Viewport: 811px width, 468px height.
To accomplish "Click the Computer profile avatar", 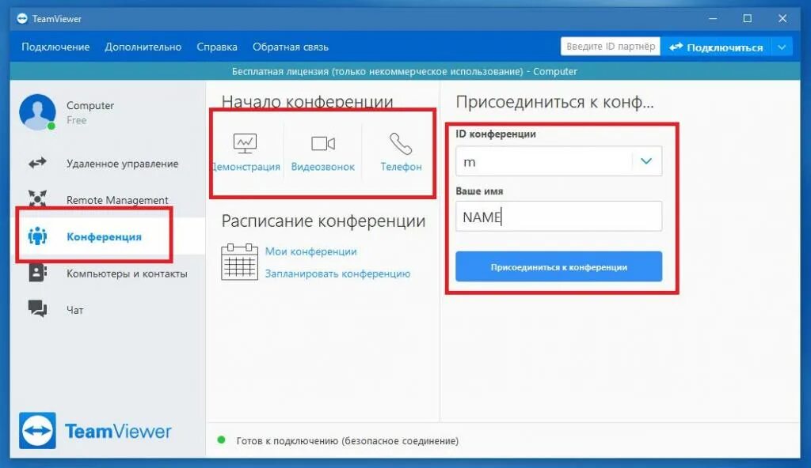I will tap(37, 112).
